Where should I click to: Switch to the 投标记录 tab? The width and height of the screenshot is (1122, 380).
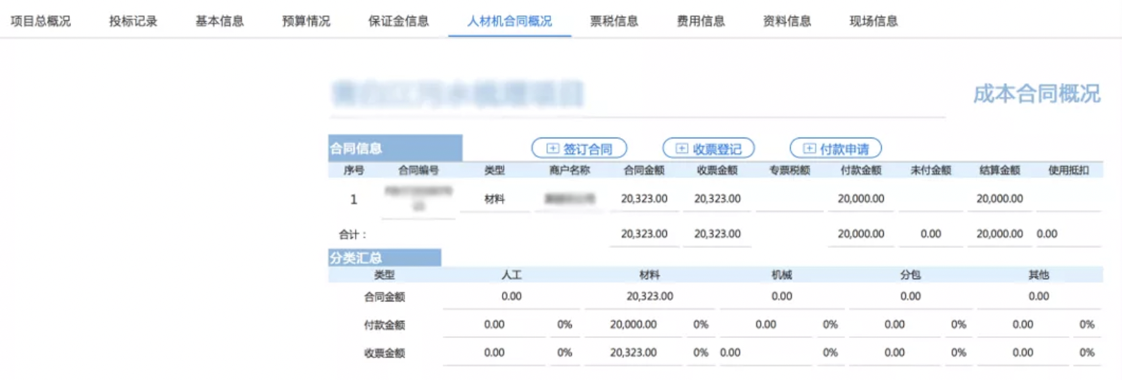tap(133, 21)
